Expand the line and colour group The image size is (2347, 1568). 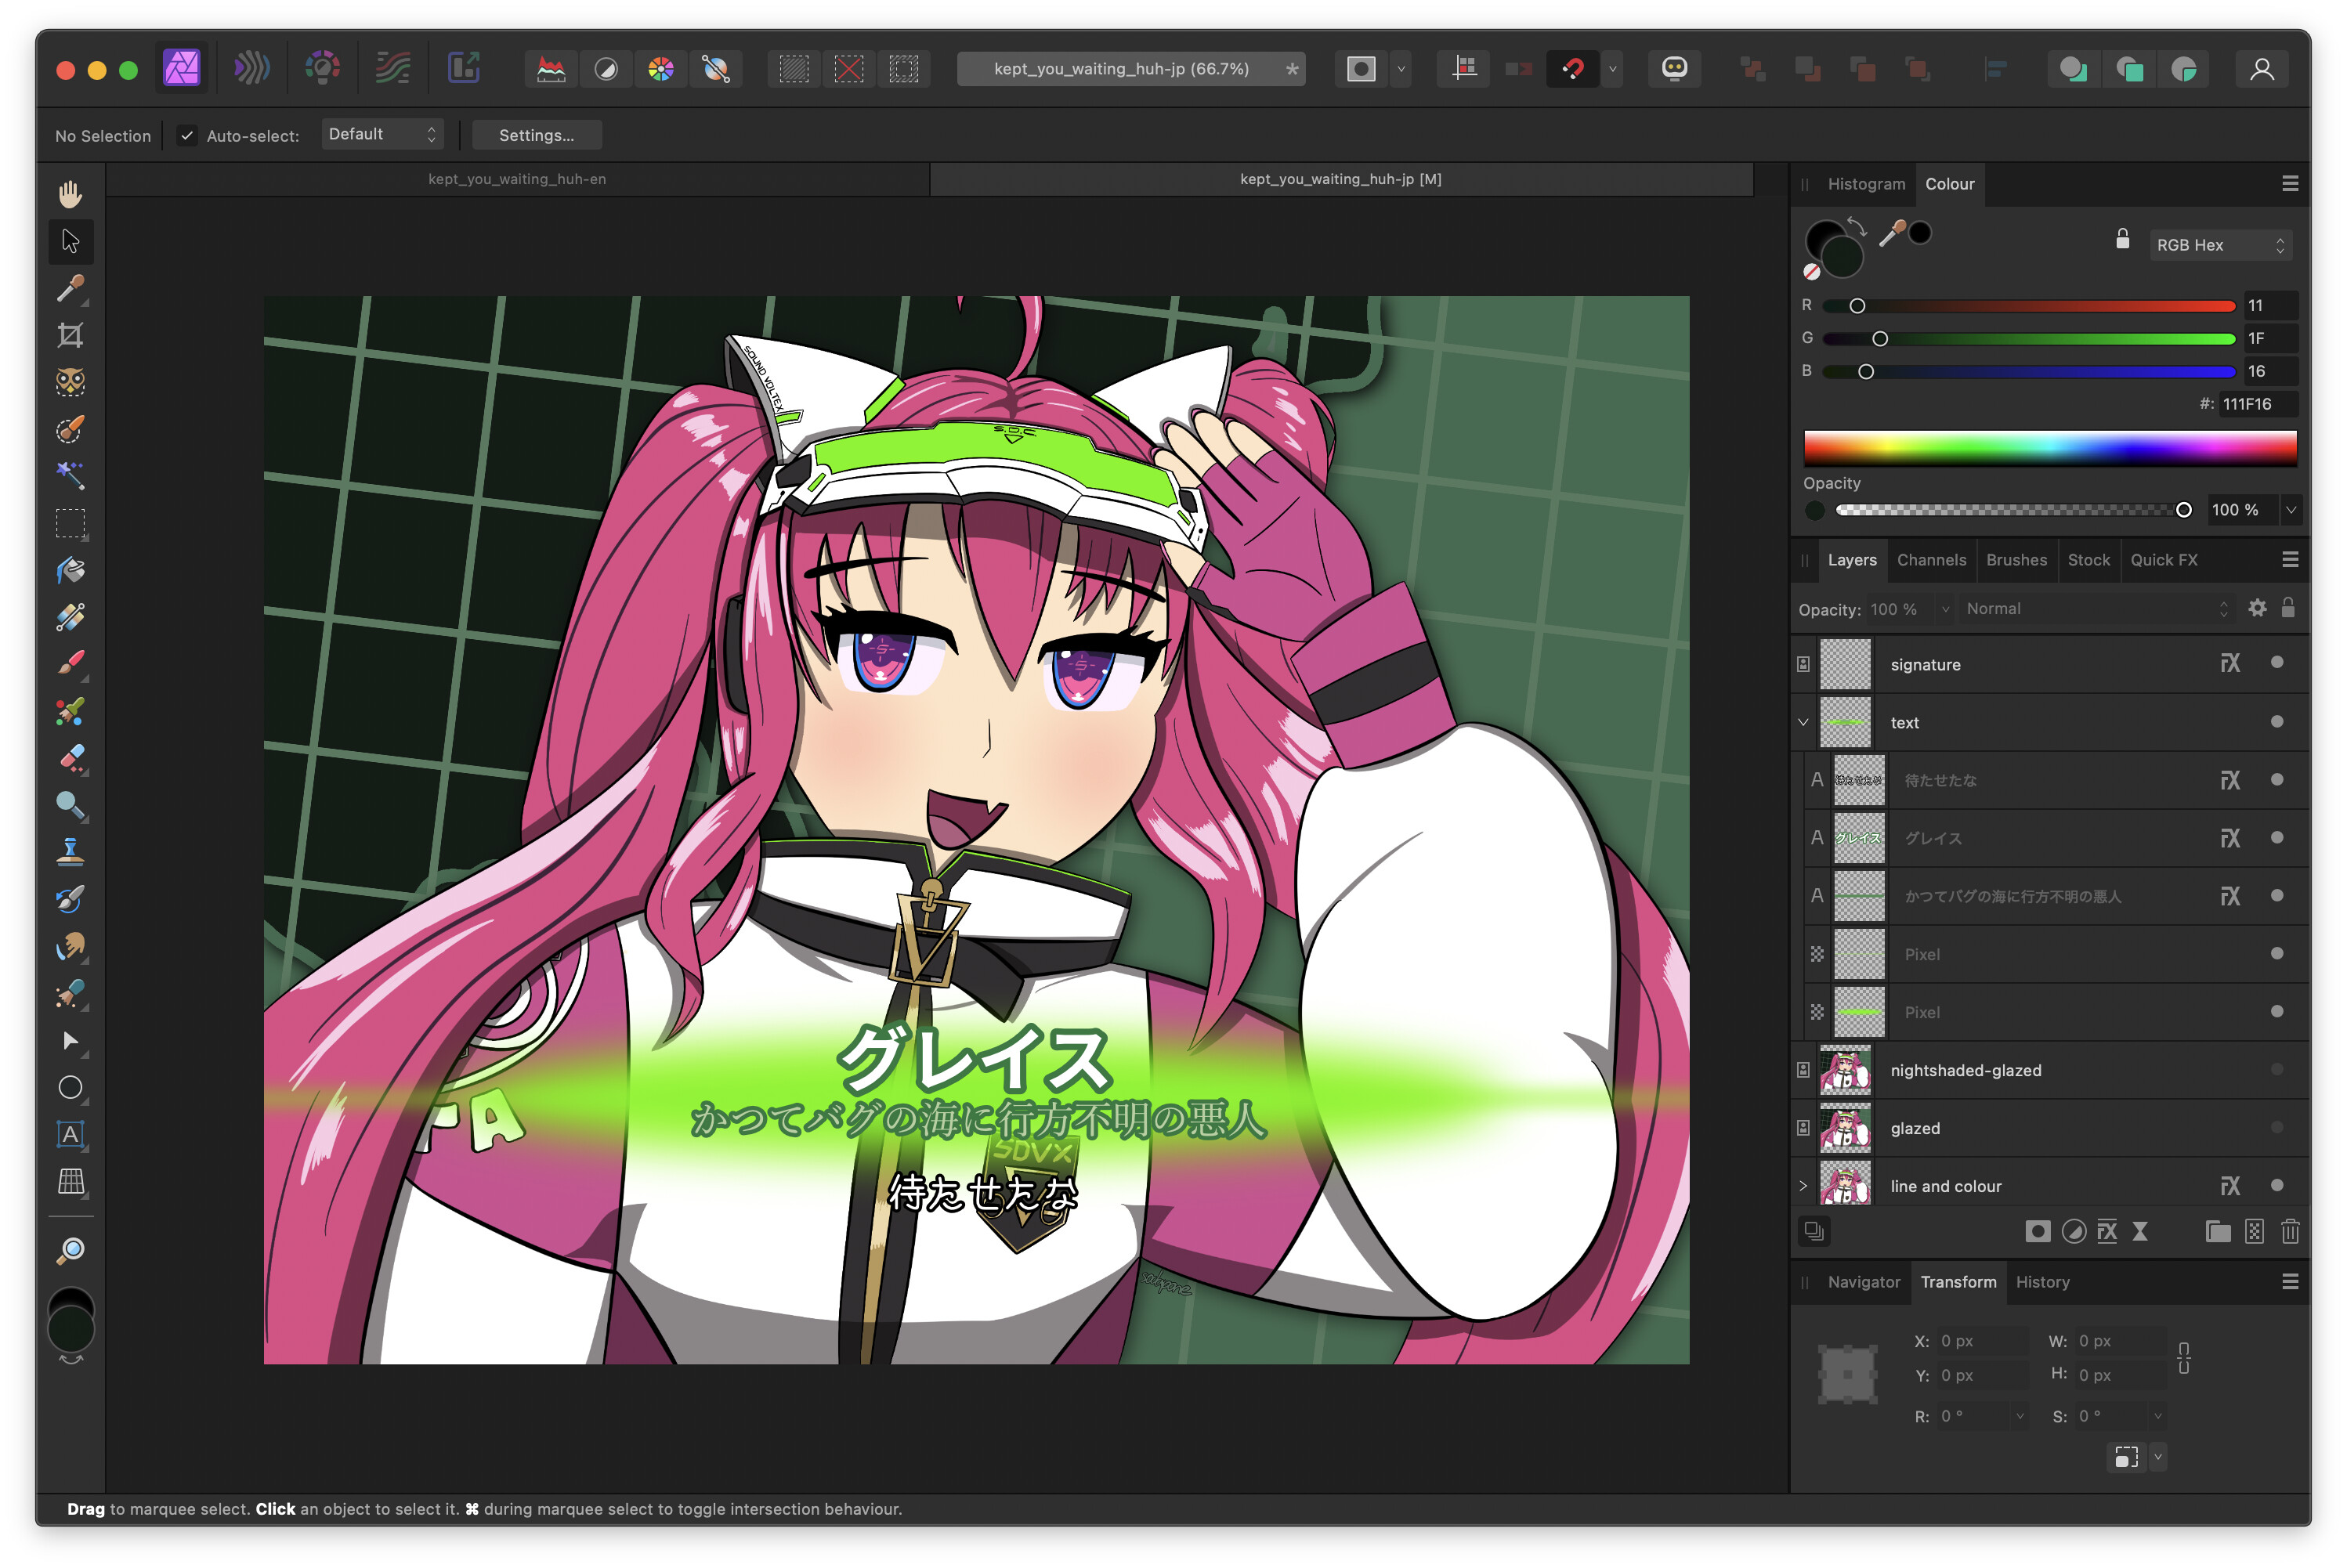(1803, 1186)
